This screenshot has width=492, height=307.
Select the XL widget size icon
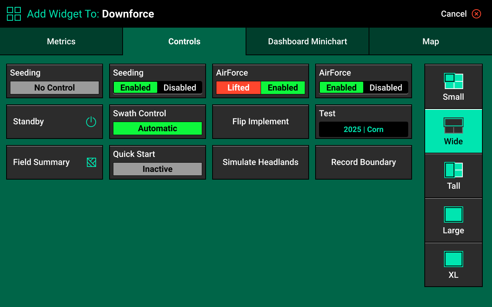tap(454, 259)
